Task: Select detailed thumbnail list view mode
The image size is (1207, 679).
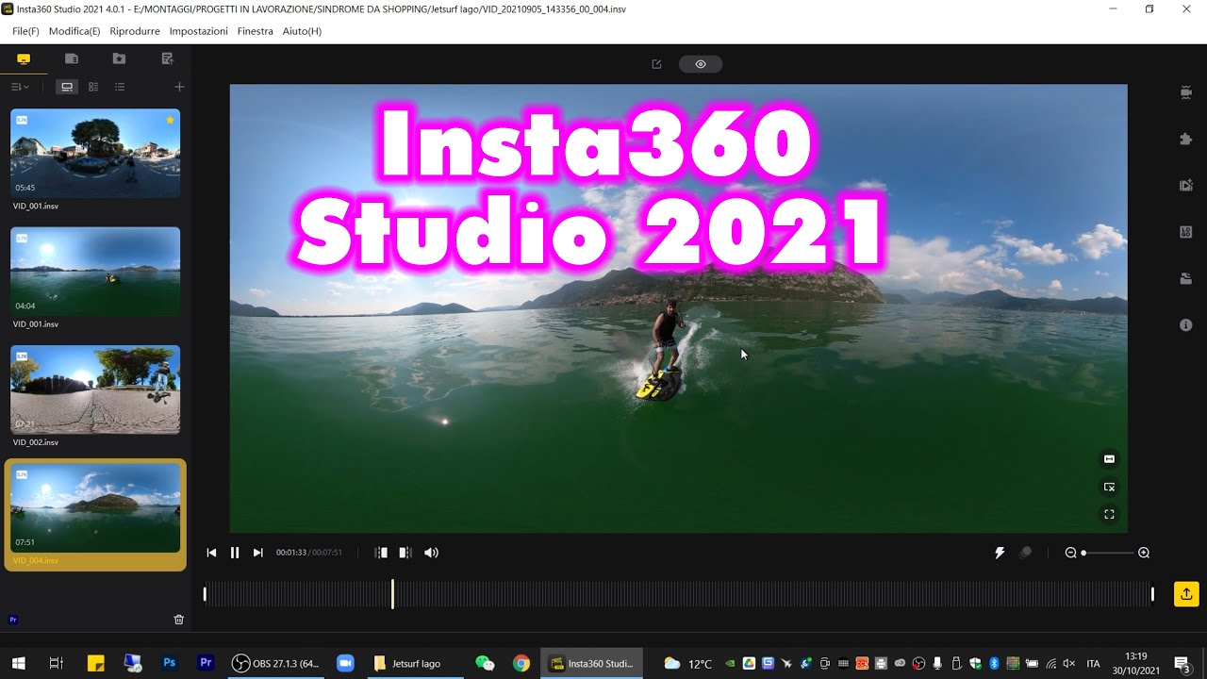Action: pos(93,87)
